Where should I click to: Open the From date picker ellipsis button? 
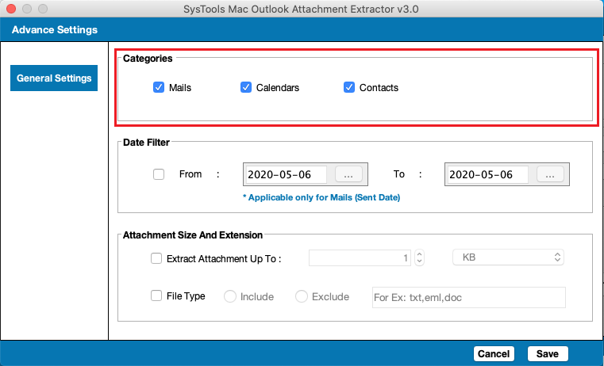point(348,174)
